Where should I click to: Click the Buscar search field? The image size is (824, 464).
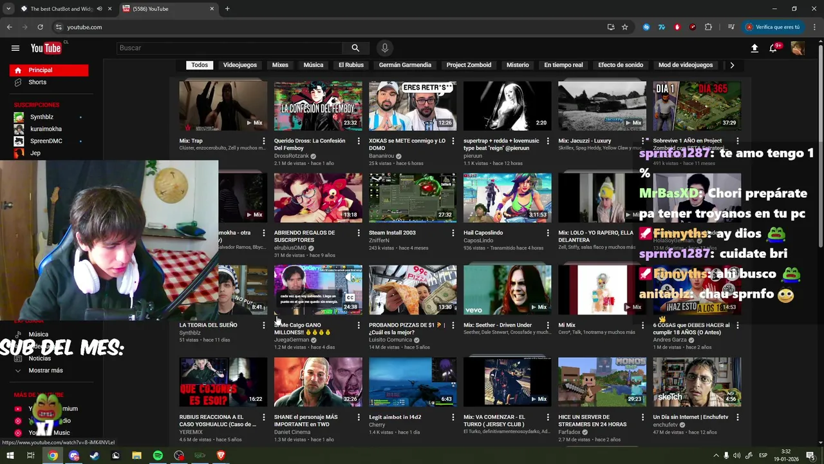pos(230,48)
